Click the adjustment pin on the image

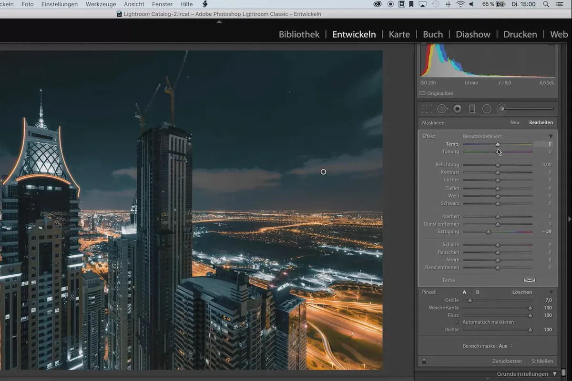point(323,172)
